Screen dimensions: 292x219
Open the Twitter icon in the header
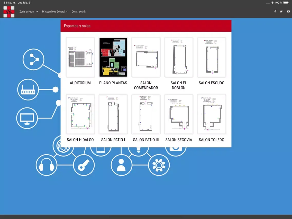click(281, 12)
